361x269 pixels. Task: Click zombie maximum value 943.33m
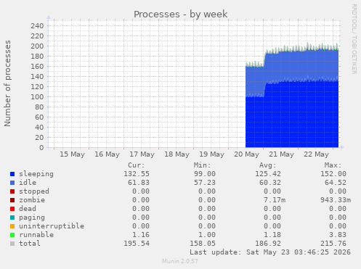pos(336,200)
